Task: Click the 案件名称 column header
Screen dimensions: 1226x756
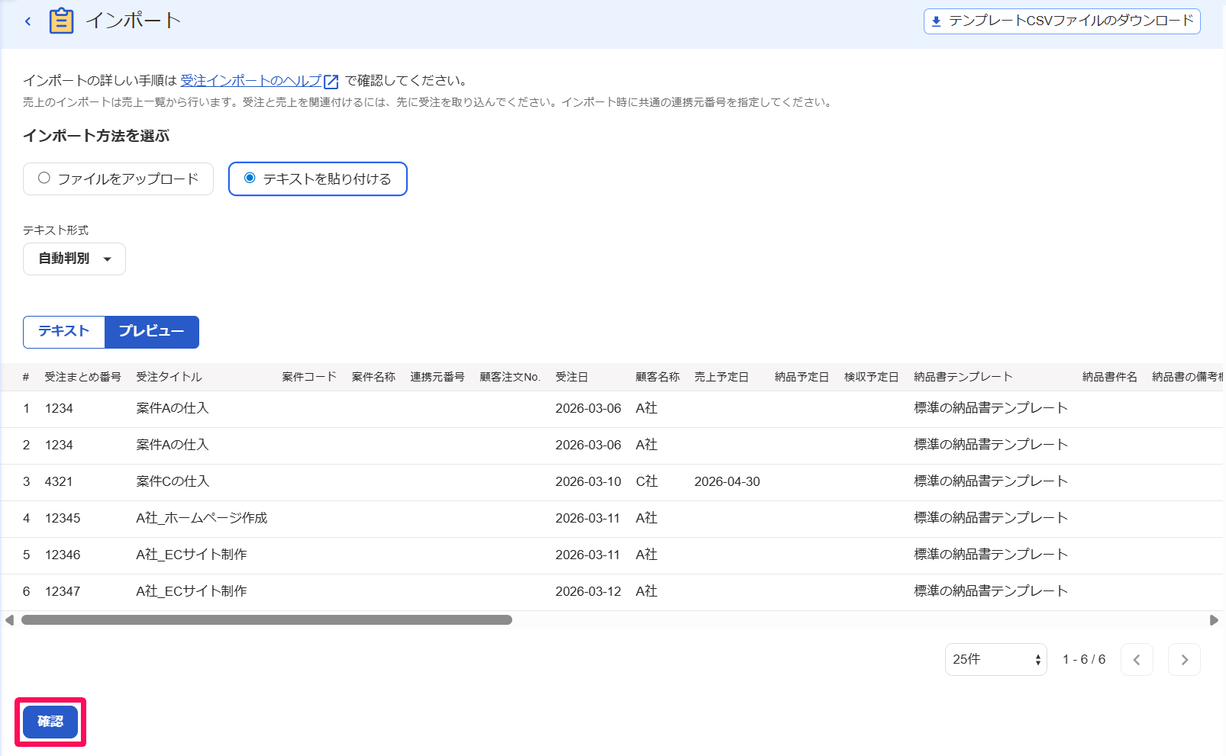Action: tap(373, 377)
